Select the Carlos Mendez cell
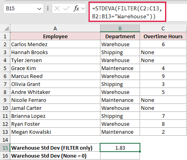The image size is (187, 160). pos(55,44)
